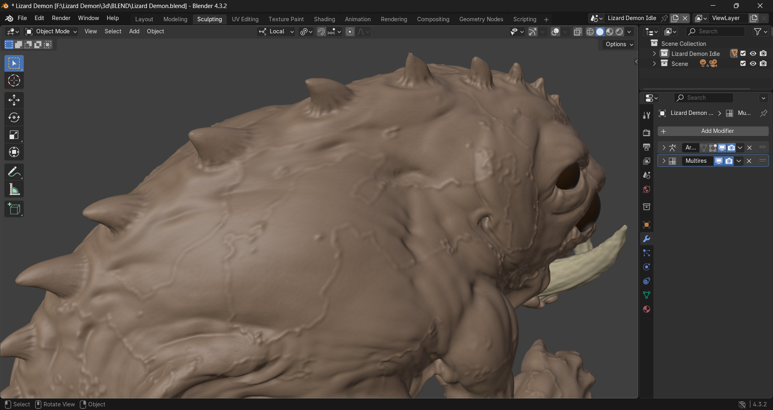The image size is (773, 410).
Task: Switch to Solid viewport shading
Action: click(600, 32)
